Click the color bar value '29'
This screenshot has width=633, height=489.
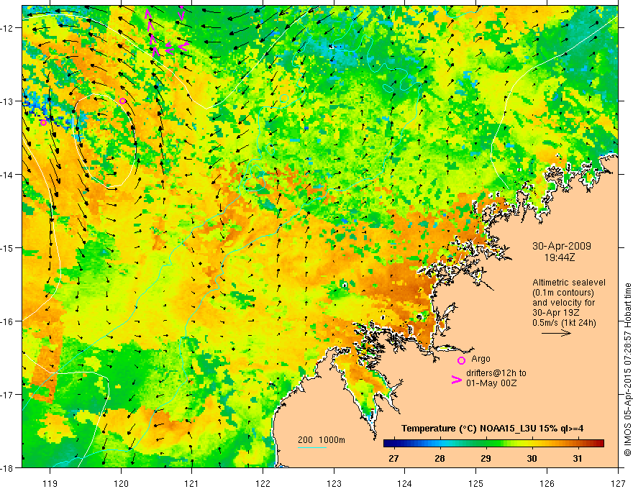click(486, 458)
